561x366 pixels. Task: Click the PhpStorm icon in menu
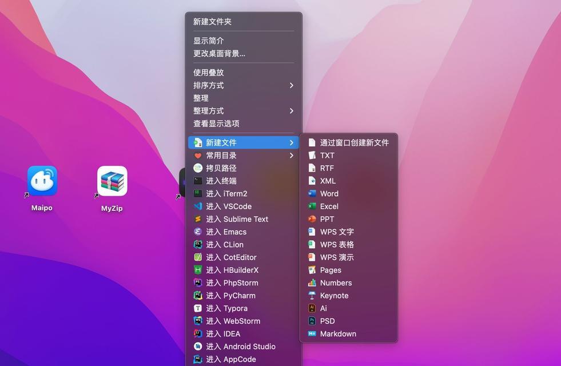click(198, 283)
